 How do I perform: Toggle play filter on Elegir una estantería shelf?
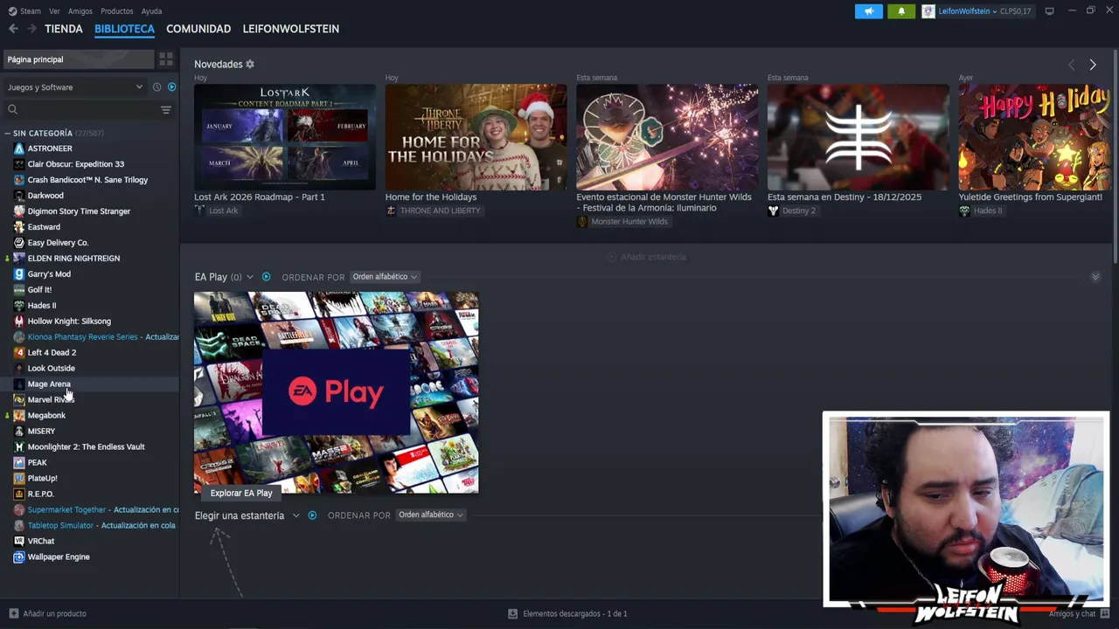point(312,515)
